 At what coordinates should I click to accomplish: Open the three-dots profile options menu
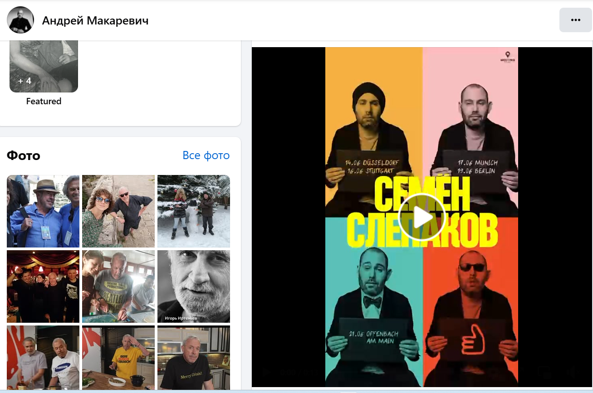(576, 20)
